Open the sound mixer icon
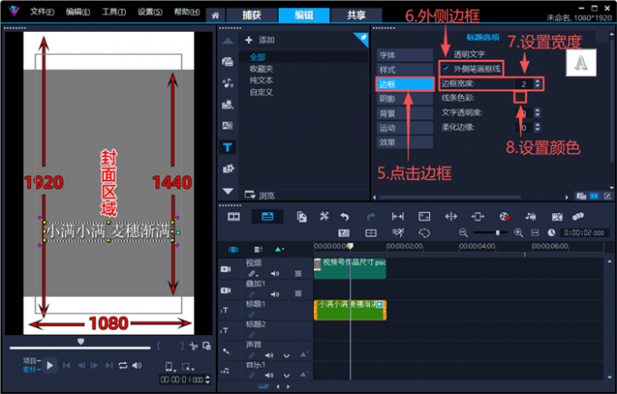 [x=531, y=216]
